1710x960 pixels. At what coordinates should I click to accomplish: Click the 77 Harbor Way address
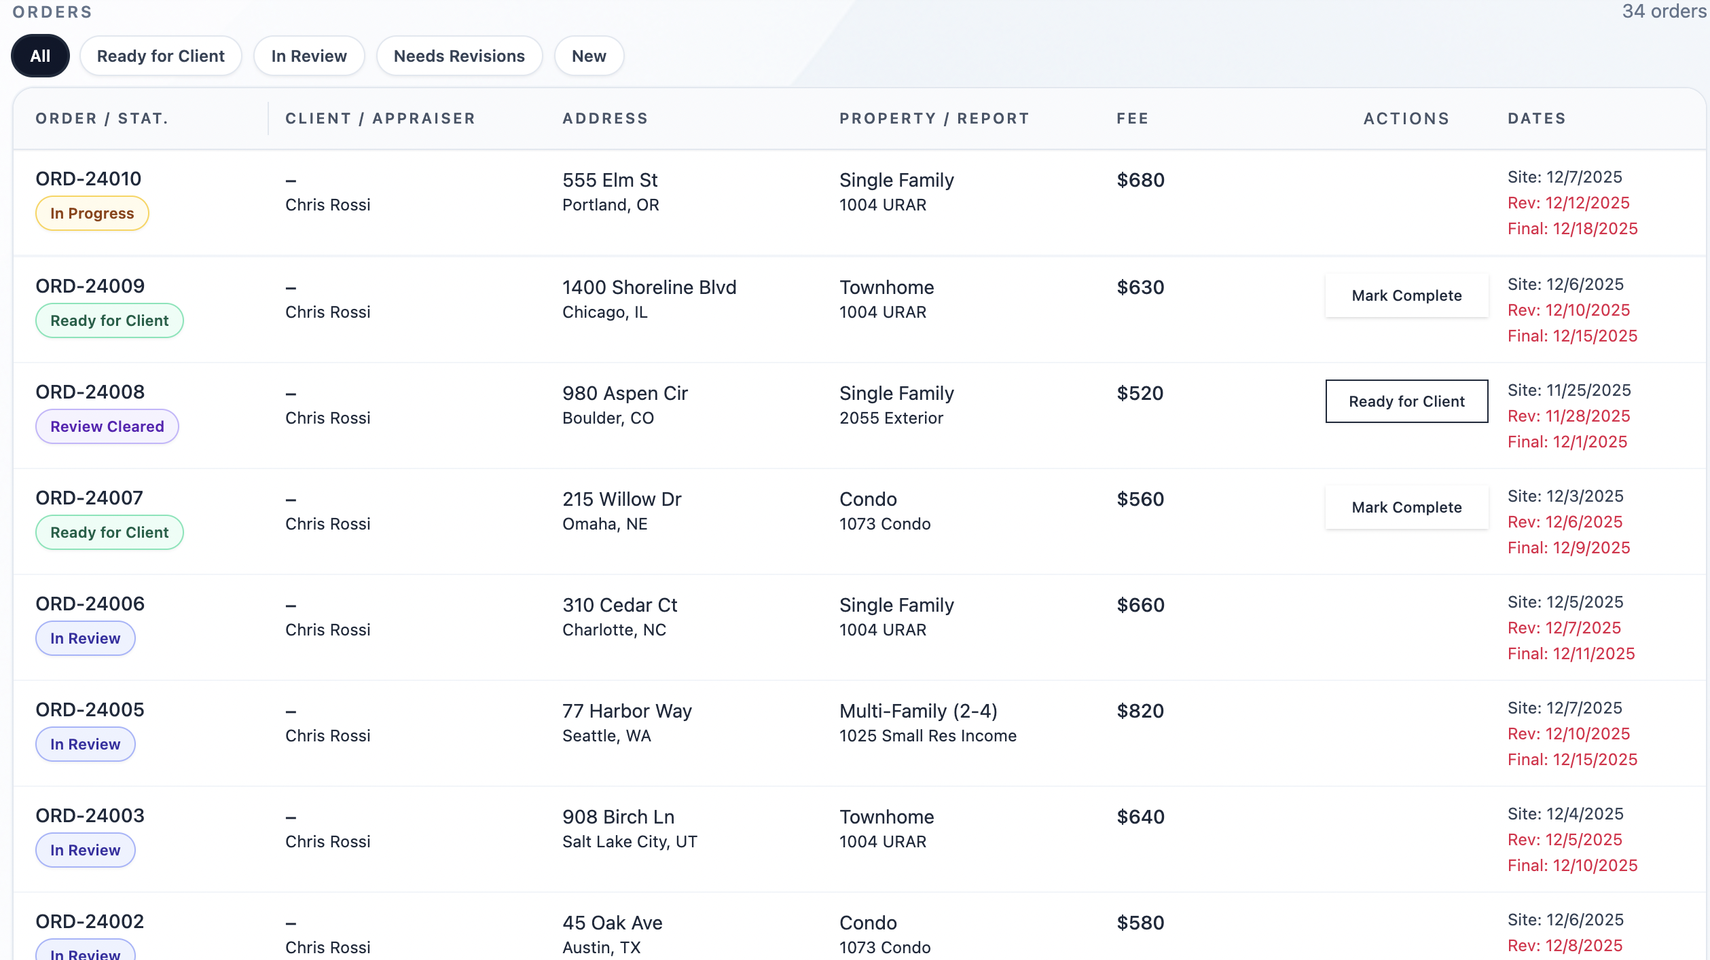click(627, 711)
